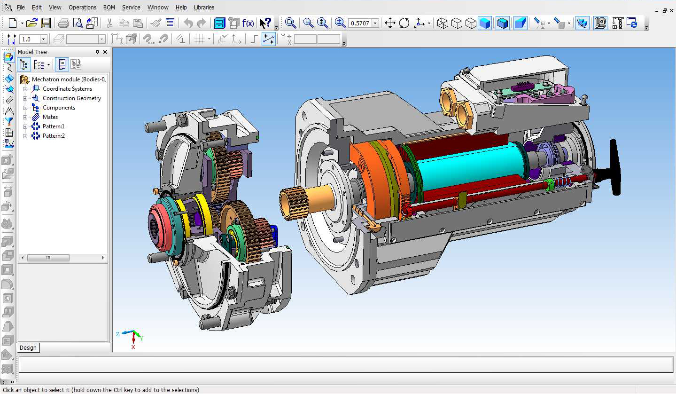Viewport: 676px width, 394px height.
Task: Expand the Components tree node
Action: click(25, 108)
